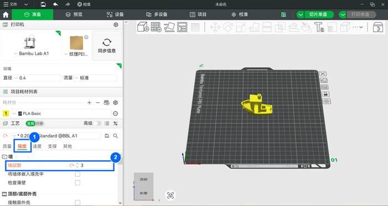Click the plate lock icon
This screenshot has height=206, width=388.
coord(325,94)
